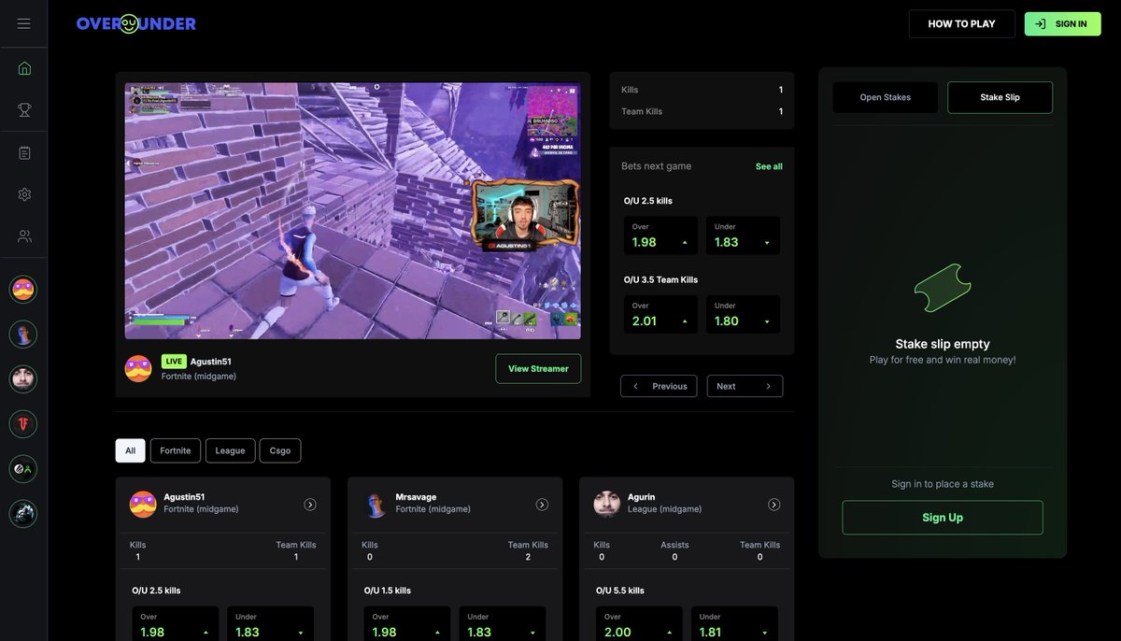Go to Next streamer
Viewport: 1121px width, 641px height.
[x=745, y=386]
